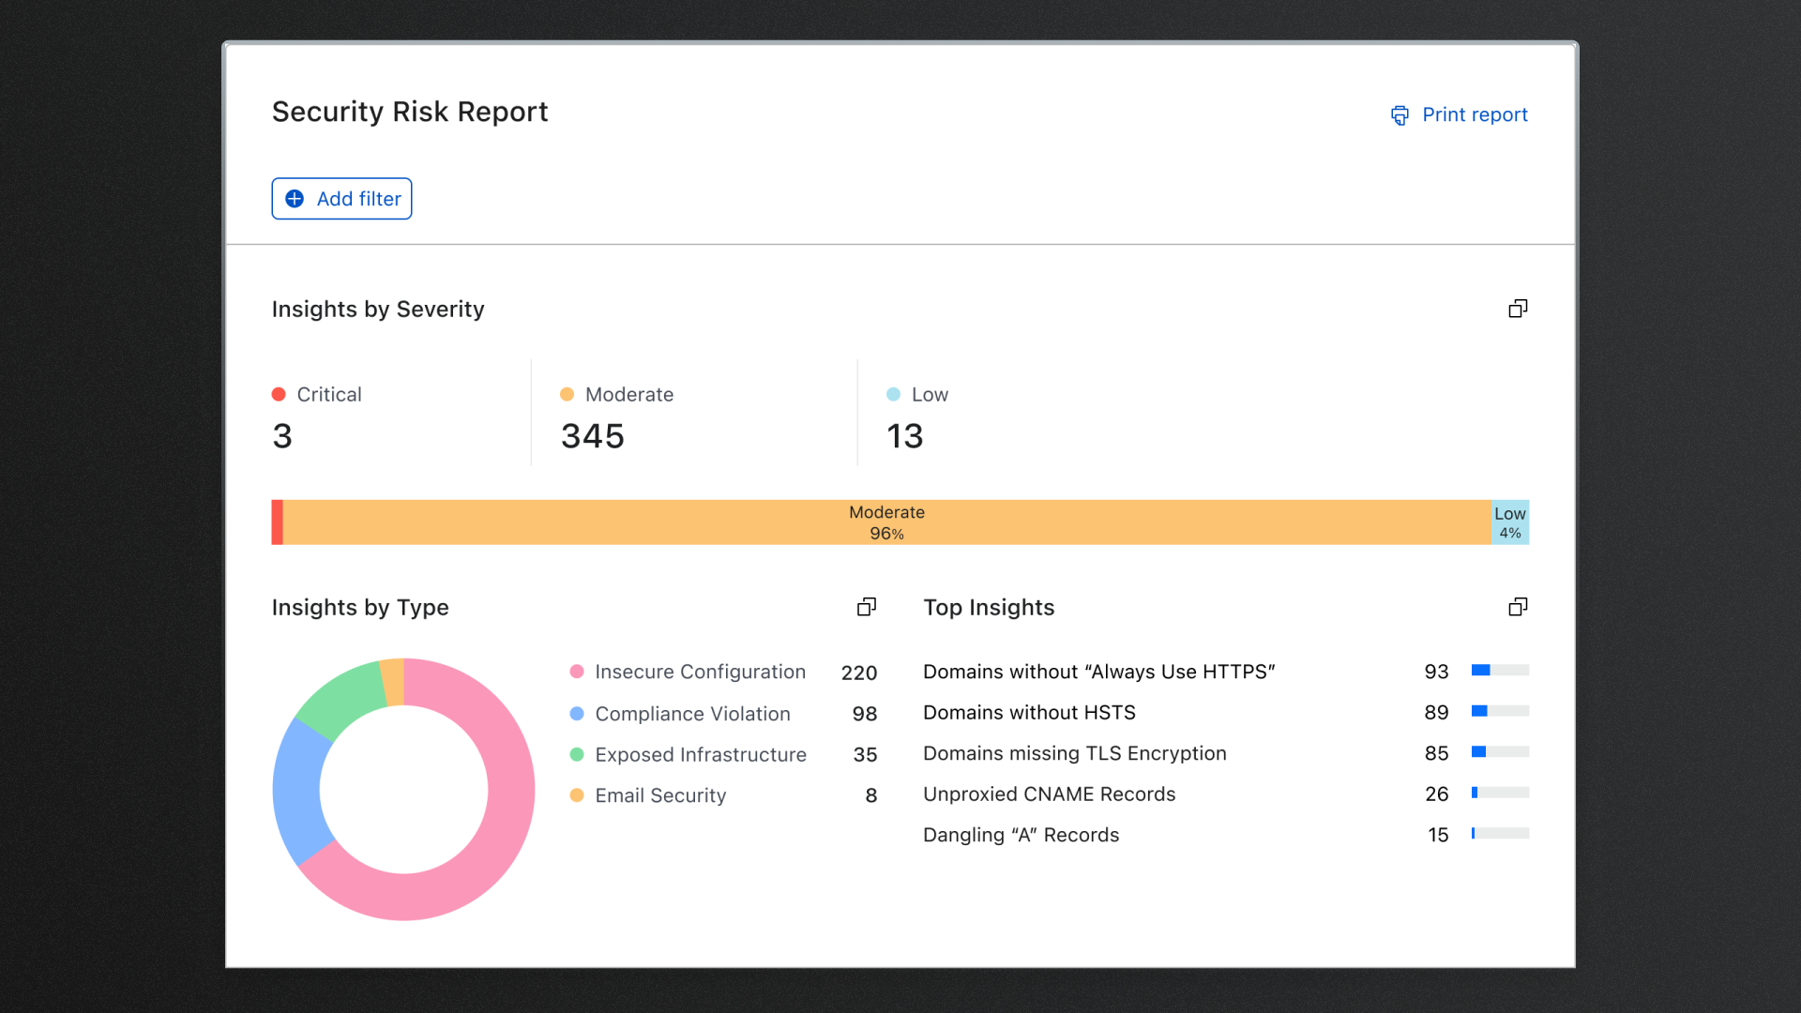Expand the Top Insights panel
This screenshot has width=1801, height=1013.
pos(1518,607)
